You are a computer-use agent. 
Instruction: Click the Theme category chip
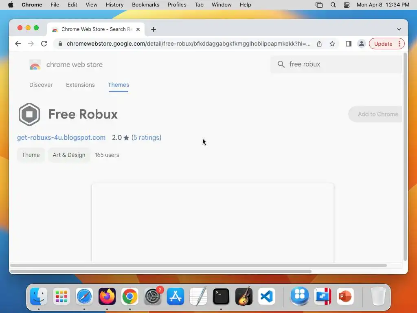[31, 155]
